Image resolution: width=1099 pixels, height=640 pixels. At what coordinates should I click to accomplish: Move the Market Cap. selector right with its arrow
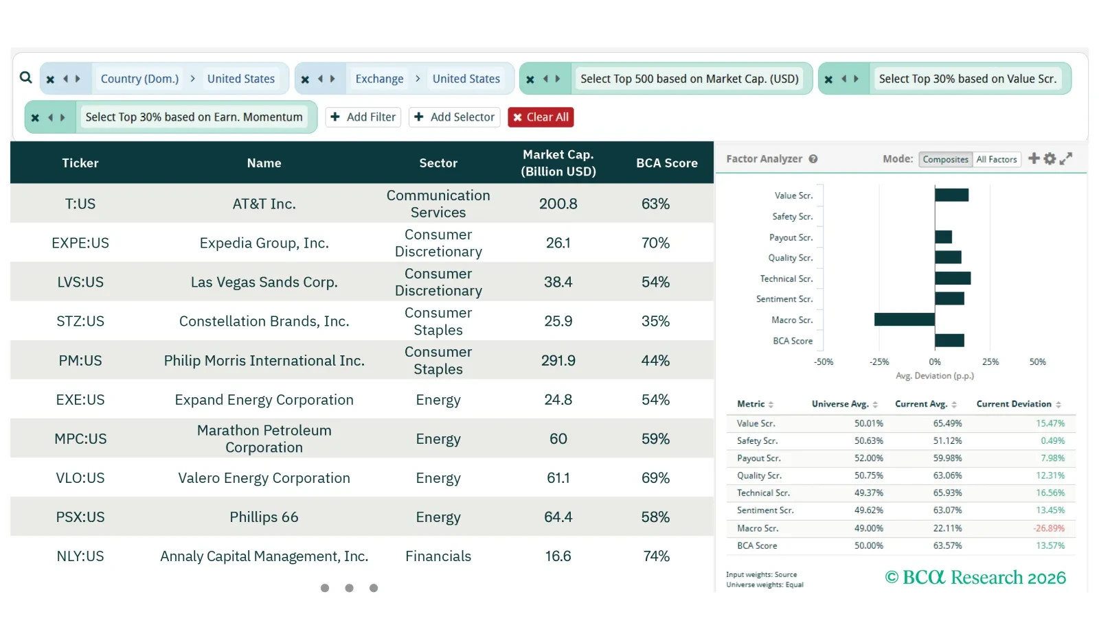click(x=557, y=79)
